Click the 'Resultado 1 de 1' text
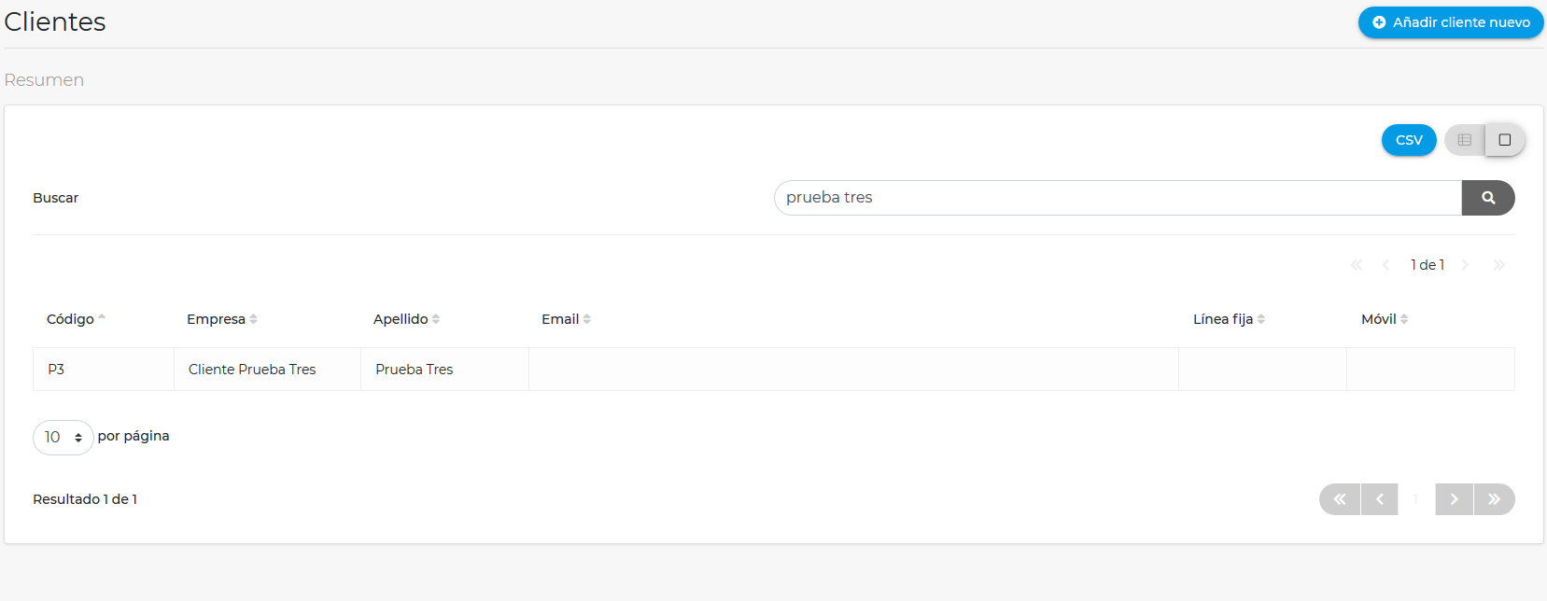 pos(85,499)
